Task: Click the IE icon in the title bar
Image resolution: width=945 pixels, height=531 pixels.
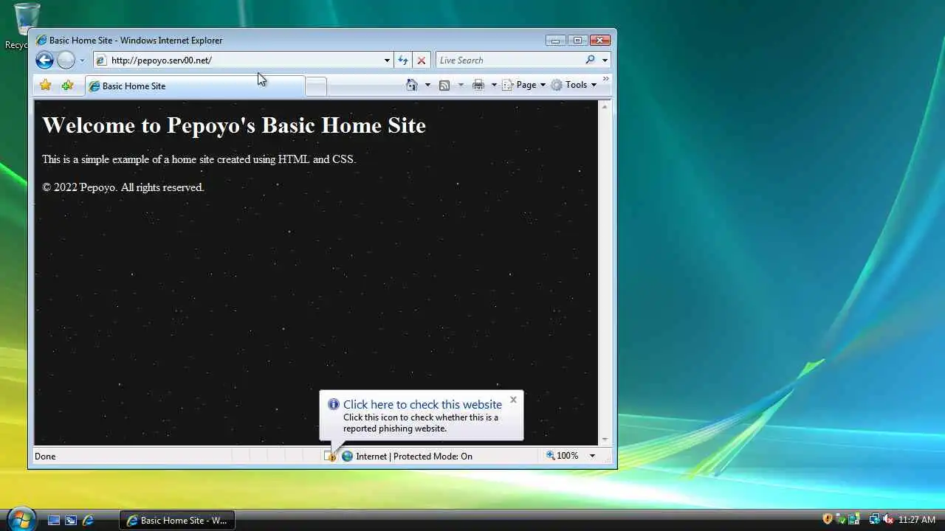Action: coord(41,41)
